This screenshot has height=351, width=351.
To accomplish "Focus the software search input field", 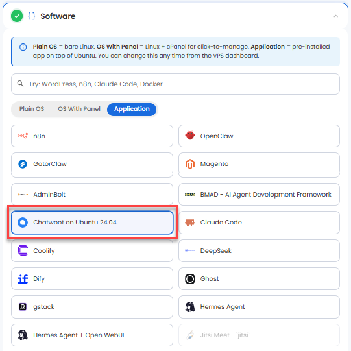I will [175, 84].
